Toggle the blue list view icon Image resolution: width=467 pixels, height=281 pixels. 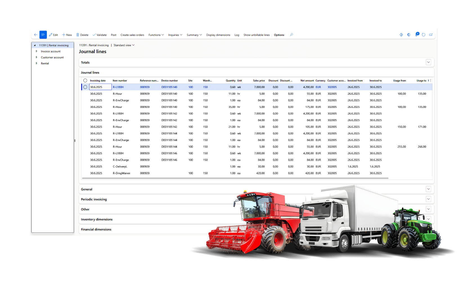pos(43,35)
